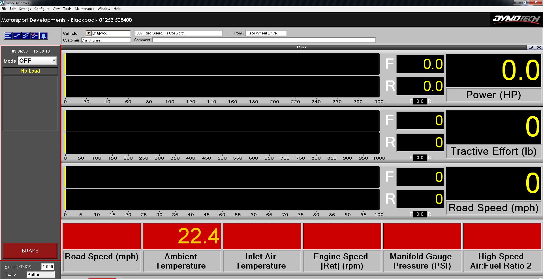Open the Maintenance menu
The image size is (543, 279).
point(84,9)
